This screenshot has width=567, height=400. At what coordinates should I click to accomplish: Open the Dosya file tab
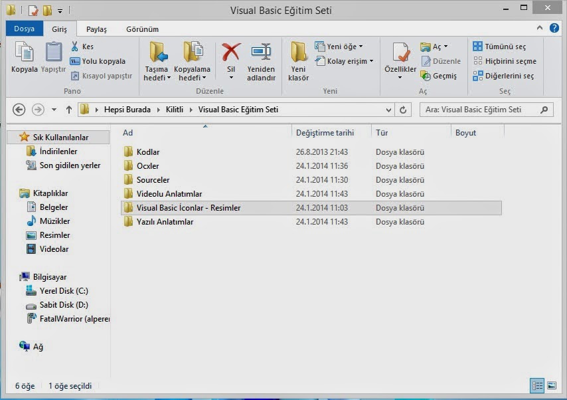pyautogui.click(x=24, y=29)
